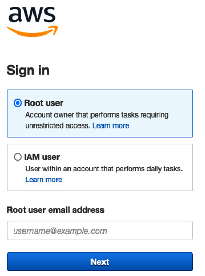Click the username@example.com placeholder text
The width and height of the screenshot is (205, 276).
60,231
